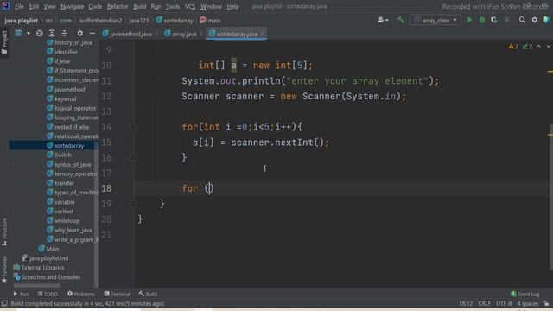Select 'java playlist.iml' file

click(46, 258)
